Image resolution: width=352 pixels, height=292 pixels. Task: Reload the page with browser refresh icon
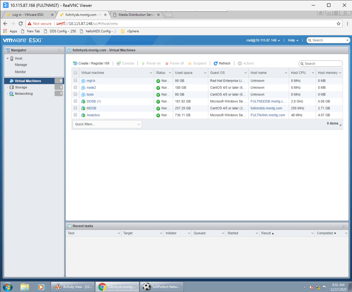coord(21,24)
